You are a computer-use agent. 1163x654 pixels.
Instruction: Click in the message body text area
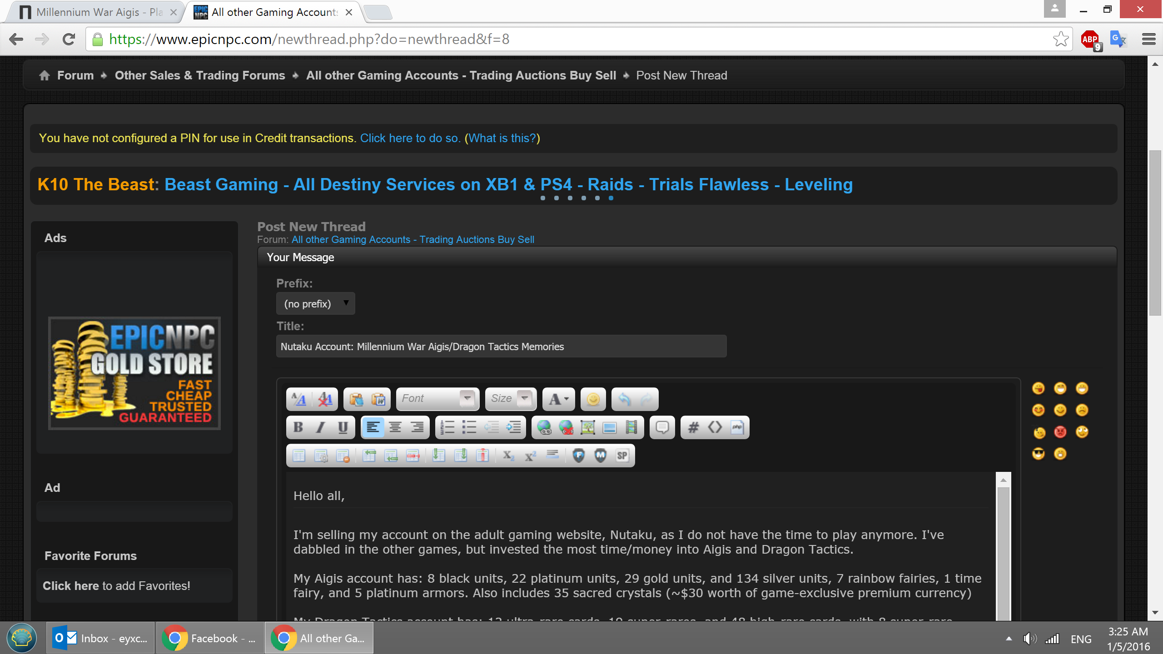click(x=641, y=546)
